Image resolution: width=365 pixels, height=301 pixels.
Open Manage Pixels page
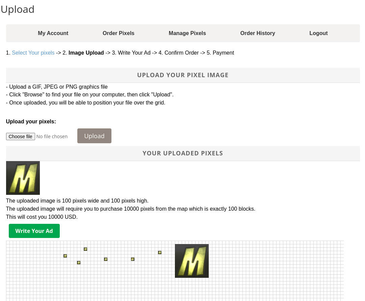click(x=187, y=33)
